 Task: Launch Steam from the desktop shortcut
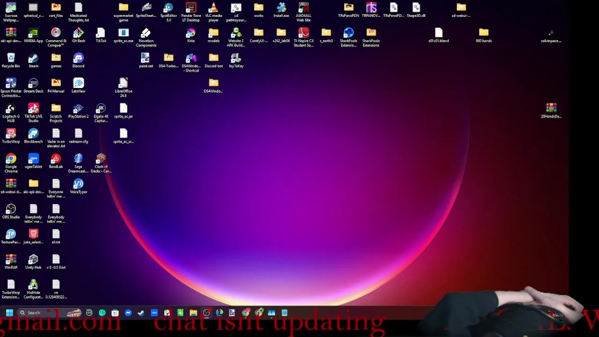pos(33,60)
